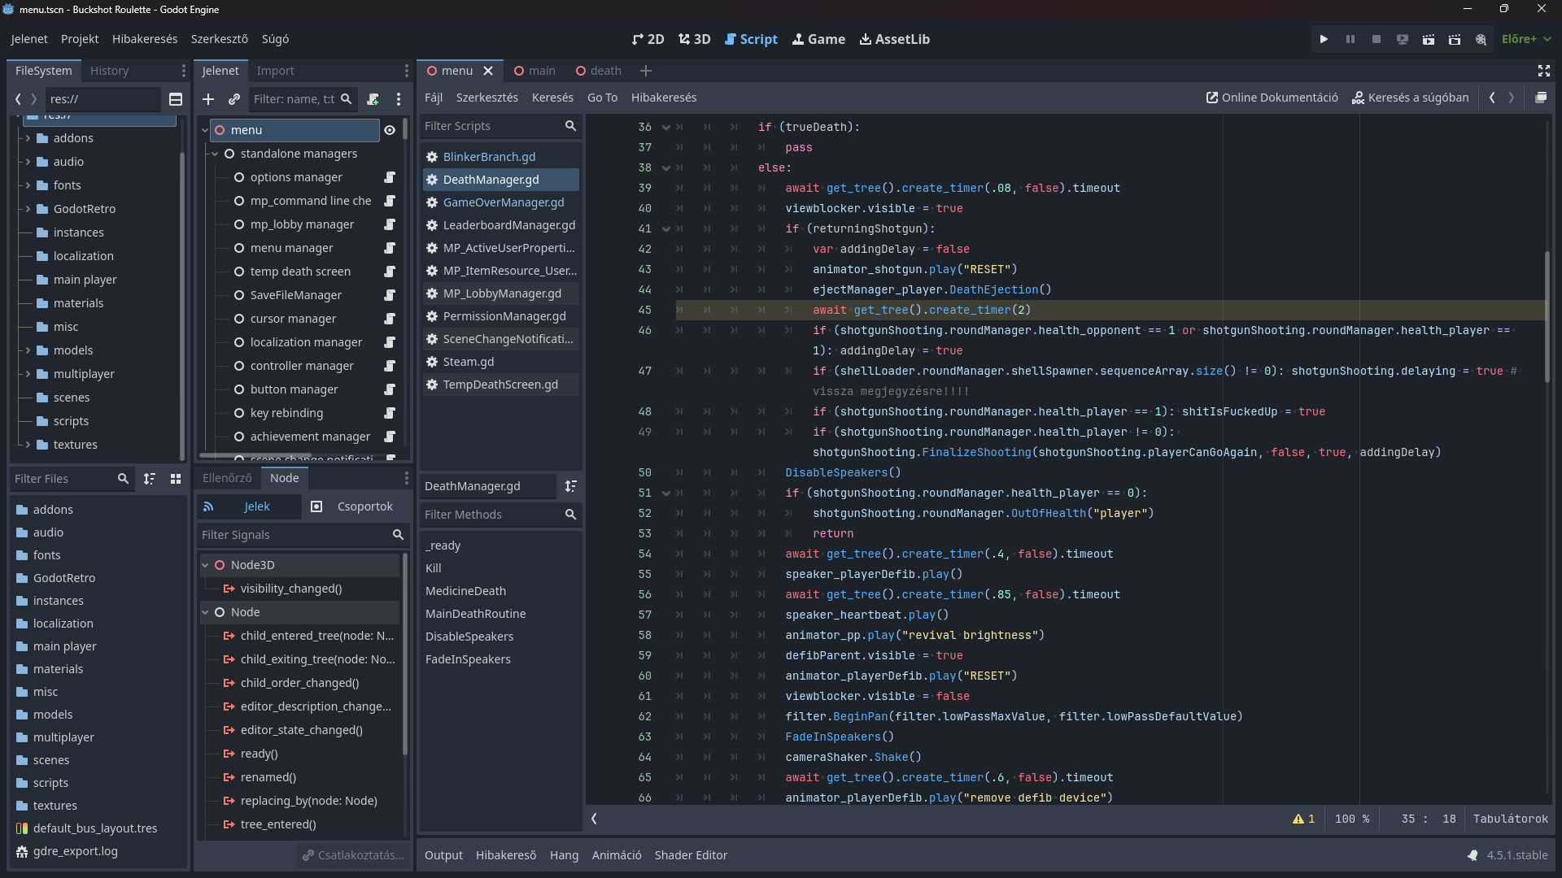This screenshot has height=878, width=1562.
Task: Toggle visibility of the menu root node
Action: coord(390,130)
